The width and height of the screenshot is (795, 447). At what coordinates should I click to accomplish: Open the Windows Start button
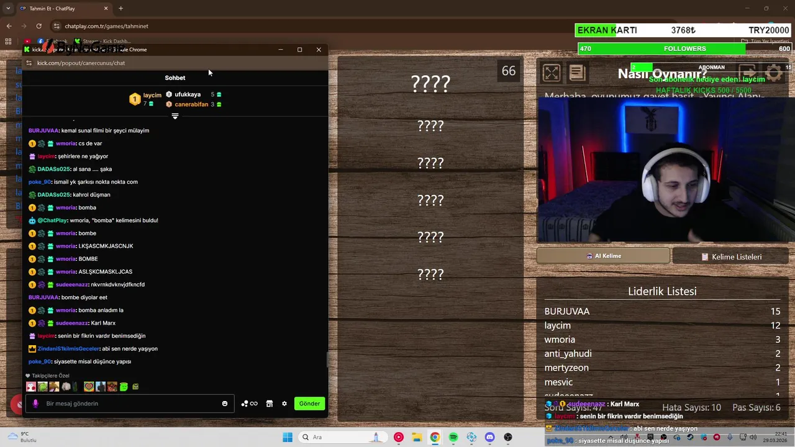click(x=288, y=437)
